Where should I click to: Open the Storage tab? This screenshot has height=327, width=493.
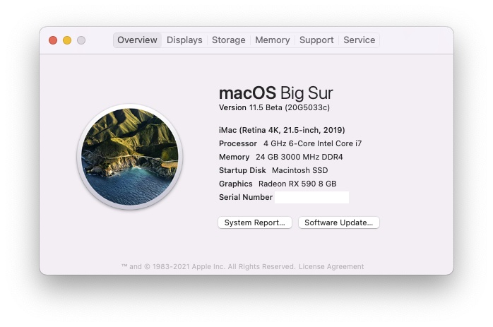click(x=229, y=40)
